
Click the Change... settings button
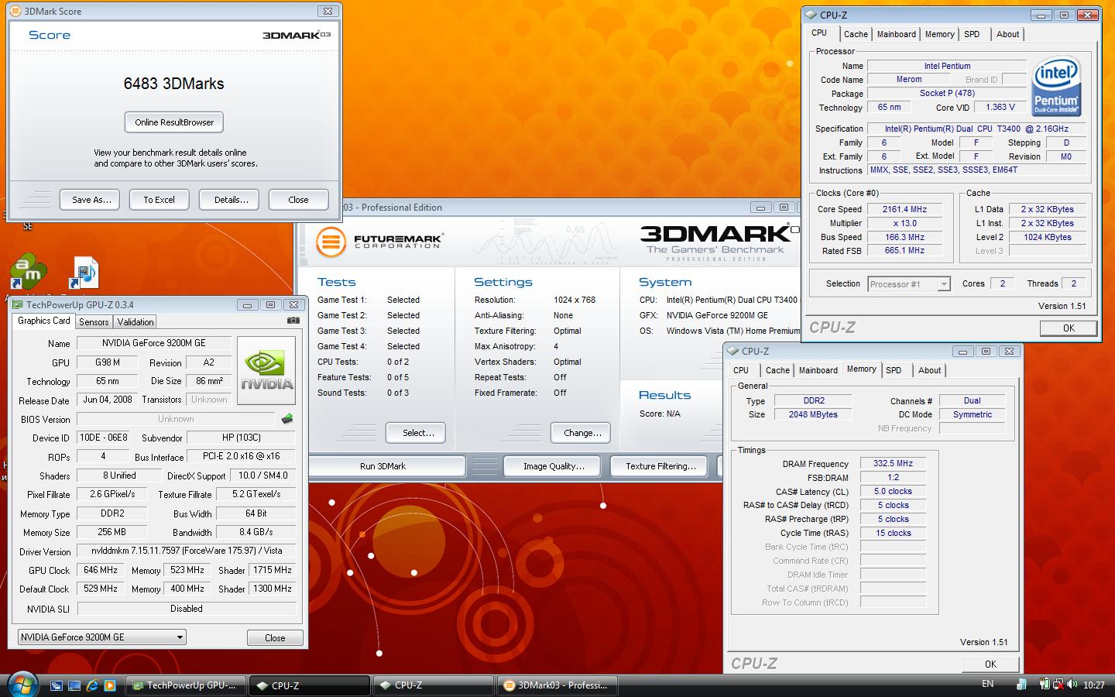[582, 433]
